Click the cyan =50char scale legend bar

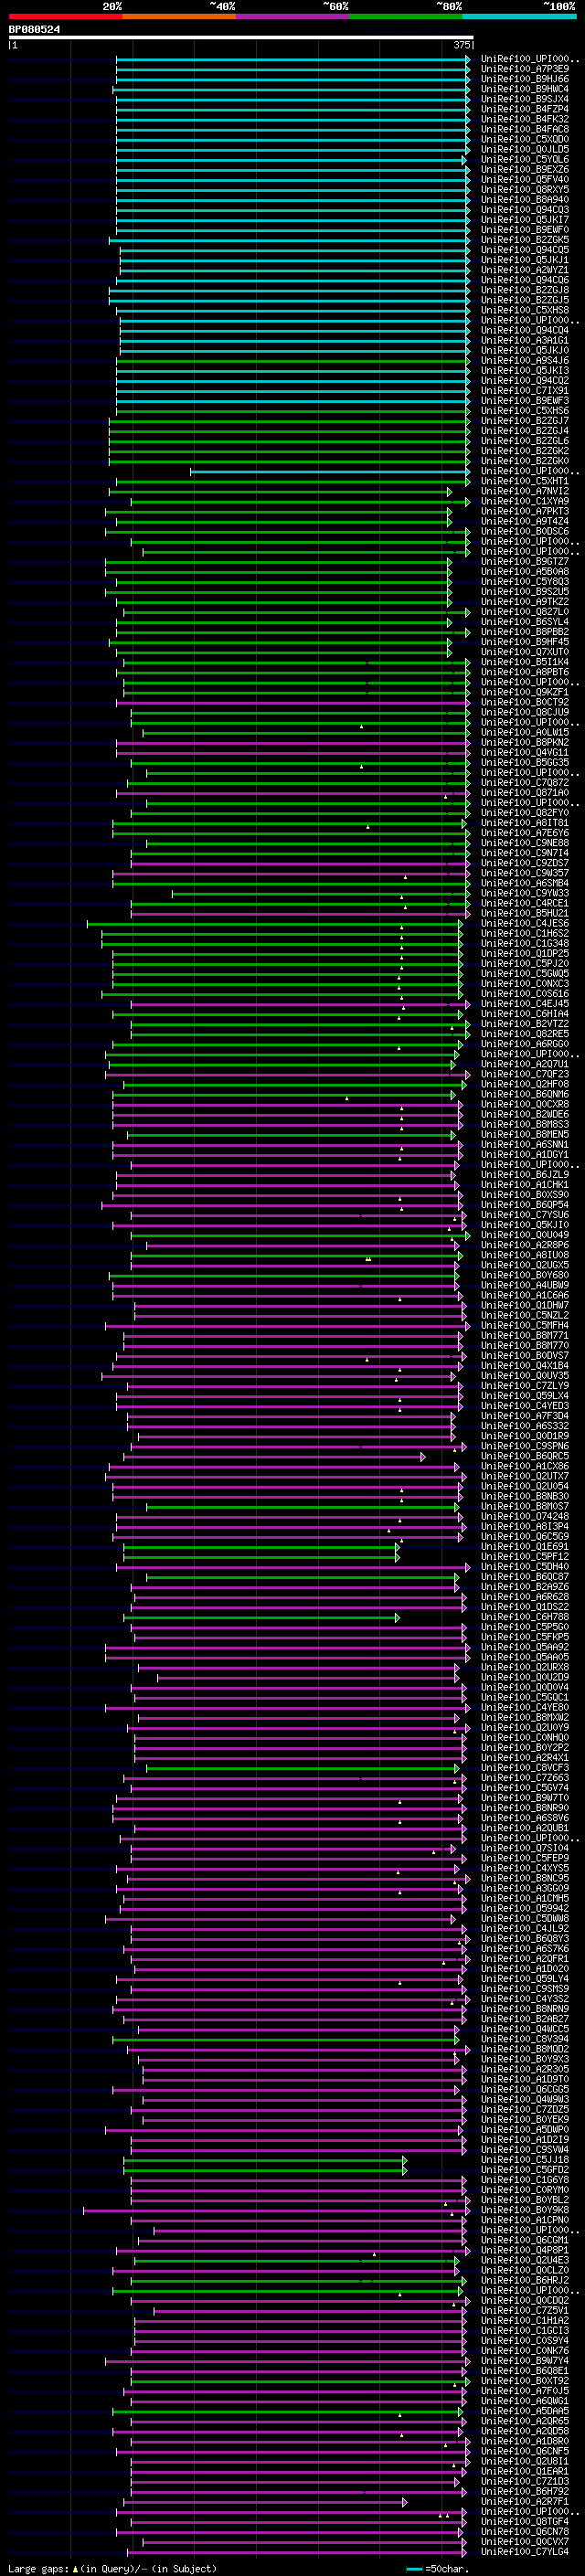(414, 2568)
